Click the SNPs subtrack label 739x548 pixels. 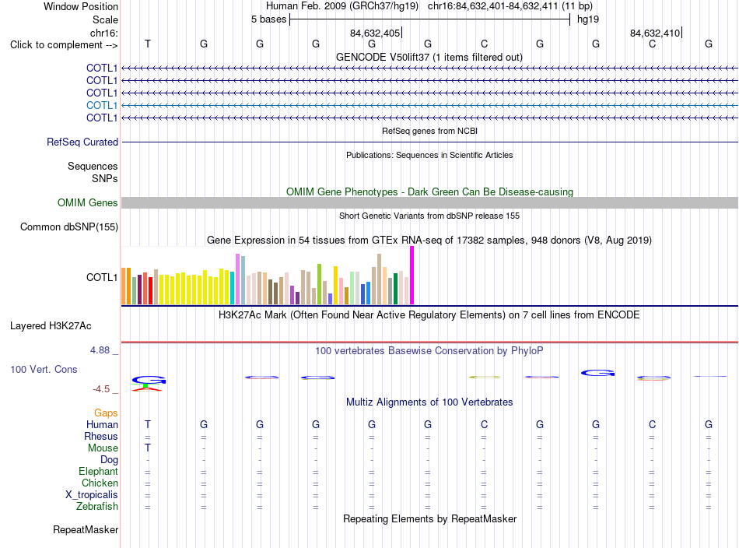pos(105,178)
